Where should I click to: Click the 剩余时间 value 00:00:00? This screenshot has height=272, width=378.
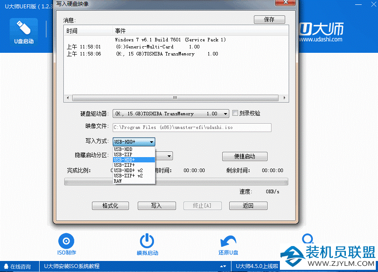point(273,170)
